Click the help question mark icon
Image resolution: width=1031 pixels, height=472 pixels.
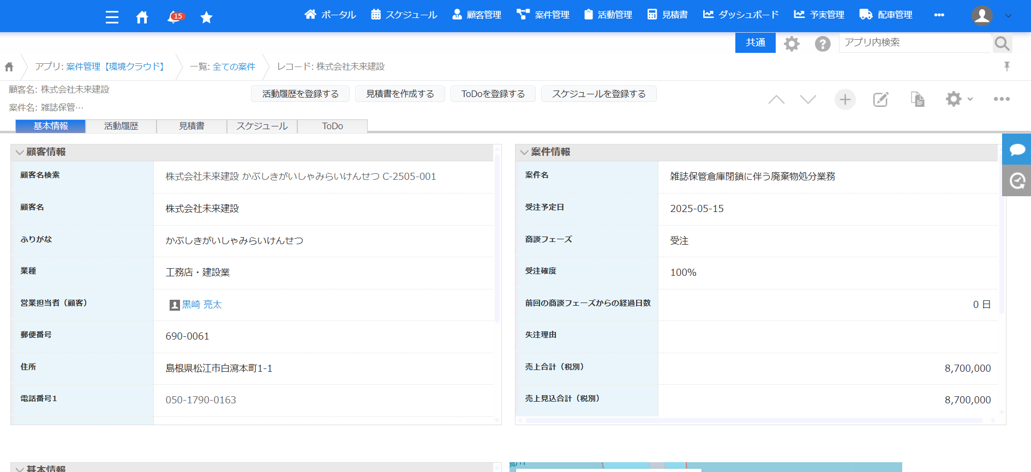(x=822, y=44)
